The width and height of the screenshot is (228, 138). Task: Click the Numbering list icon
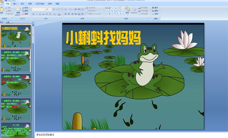[x=71, y=9]
